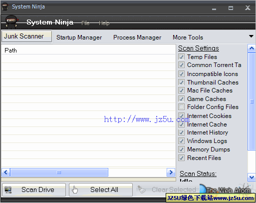256x203 pixels.
Task: Toggle the Temp Files checkbox
Action: (181, 57)
